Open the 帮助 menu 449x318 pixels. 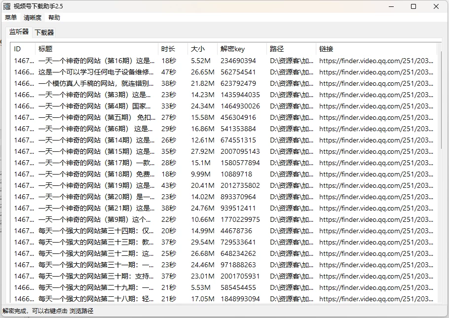[x=54, y=18]
